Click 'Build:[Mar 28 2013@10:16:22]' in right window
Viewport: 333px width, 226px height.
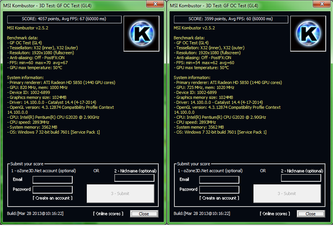202,213
